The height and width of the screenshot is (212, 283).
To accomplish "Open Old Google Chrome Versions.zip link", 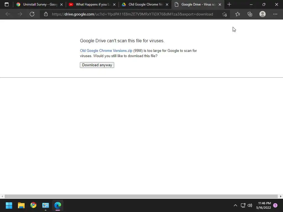I will pos(106,51).
